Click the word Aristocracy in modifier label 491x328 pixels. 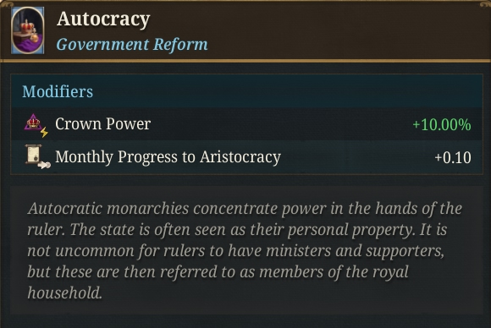pos(240,157)
